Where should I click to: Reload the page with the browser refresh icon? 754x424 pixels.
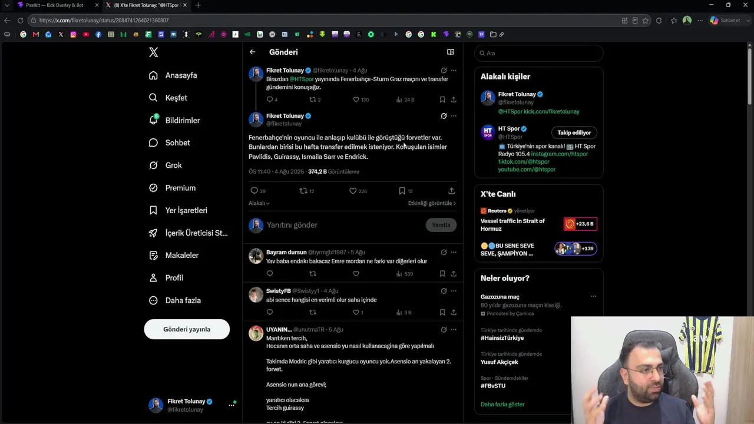tap(20, 21)
